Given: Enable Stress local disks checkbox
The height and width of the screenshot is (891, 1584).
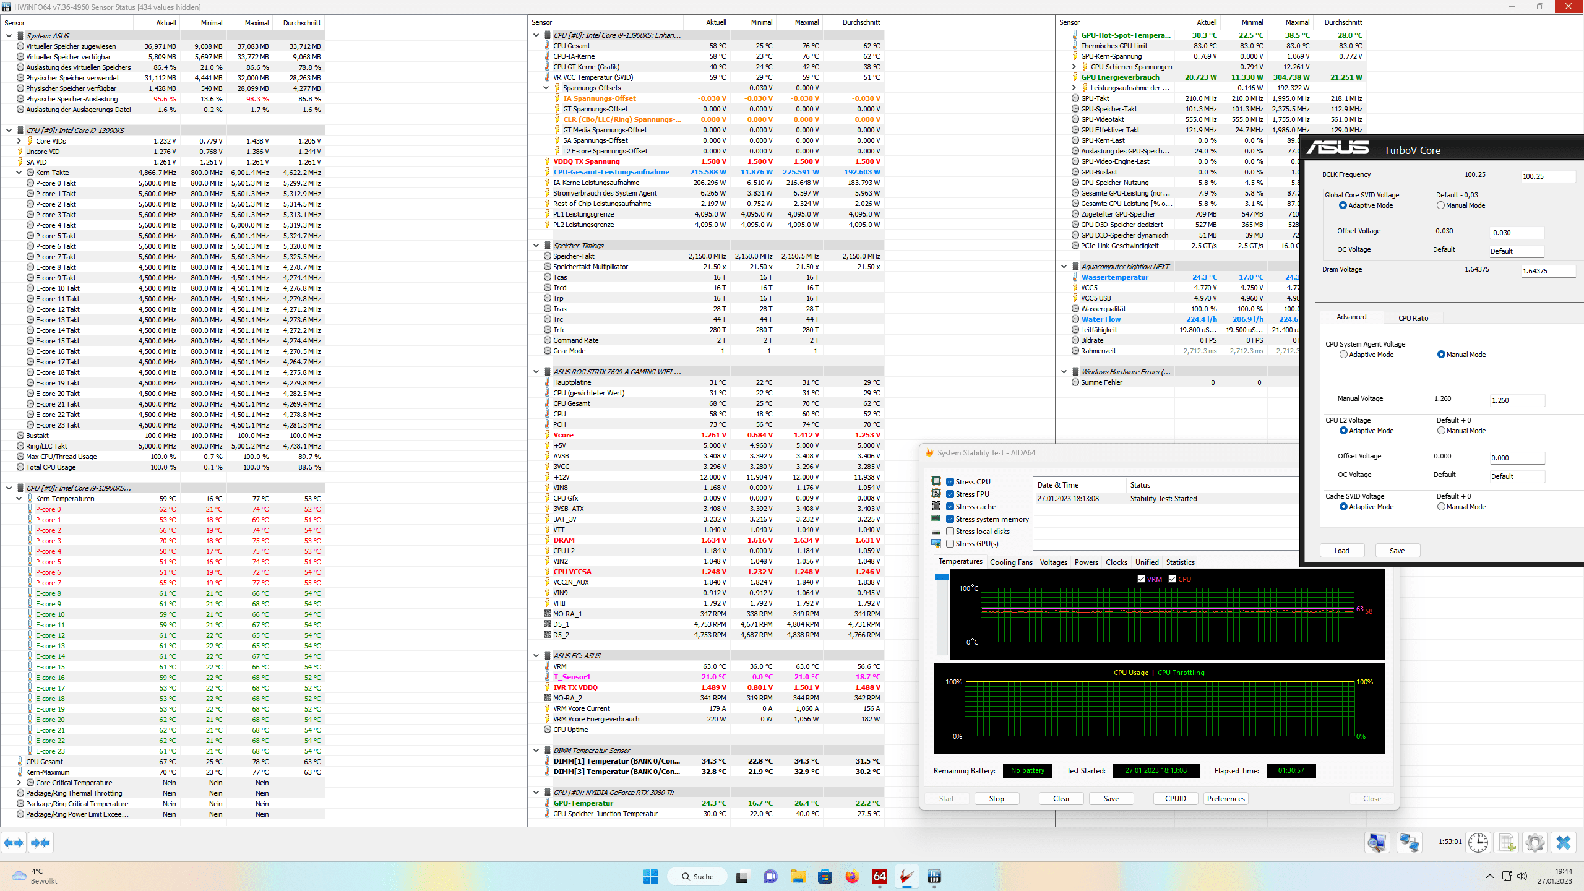Looking at the screenshot, I should 950,532.
